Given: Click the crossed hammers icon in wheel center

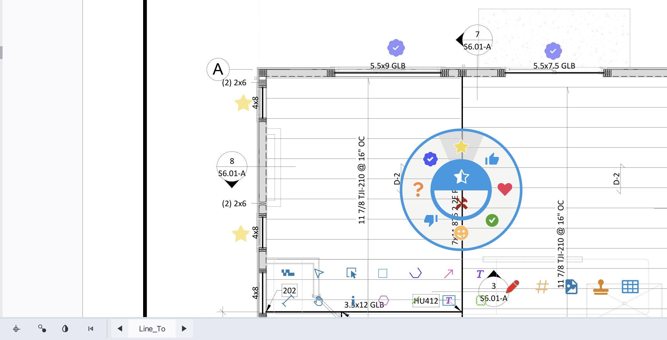Looking at the screenshot, I should tap(461, 203).
